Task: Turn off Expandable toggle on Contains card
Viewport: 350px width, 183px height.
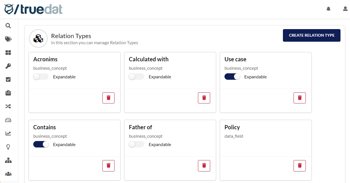Action: click(x=41, y=144)
